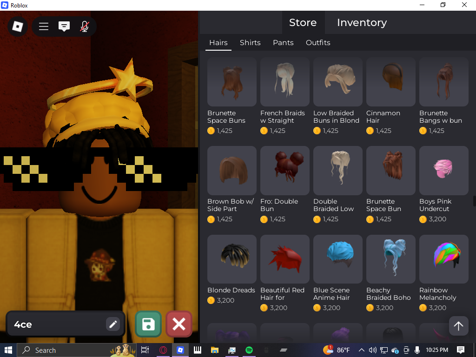Select Beachy Braided Boho hair thumbnail
Viewport: 476px width, 357px height.
[x=390, y=259]
